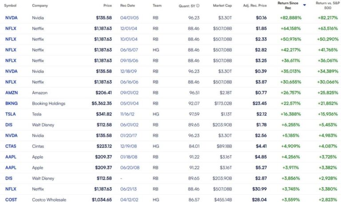The image size is (341, 202).
Task: Click the 12/19/08 Cintas rec date
Action: click(128, 146)
